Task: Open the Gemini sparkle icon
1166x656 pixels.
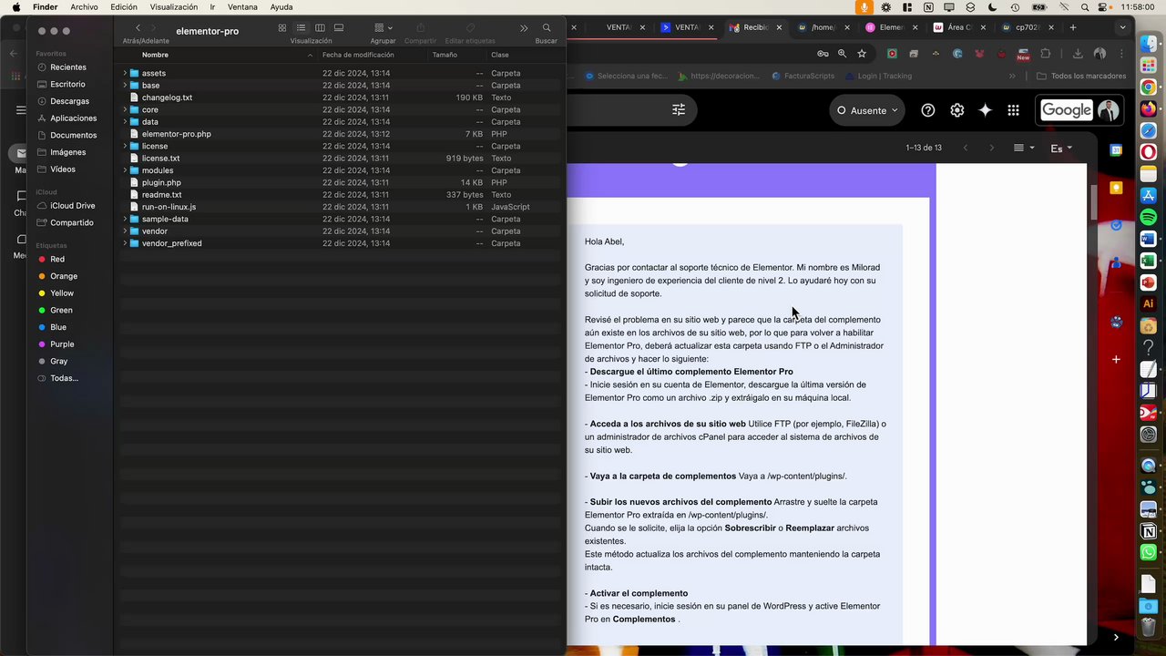Action: [985, 110]
